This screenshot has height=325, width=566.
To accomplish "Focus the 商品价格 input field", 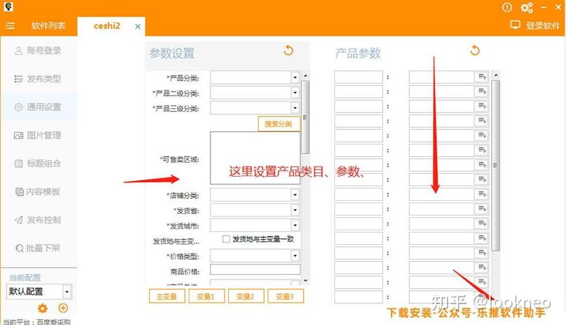I will pos(255,270).
